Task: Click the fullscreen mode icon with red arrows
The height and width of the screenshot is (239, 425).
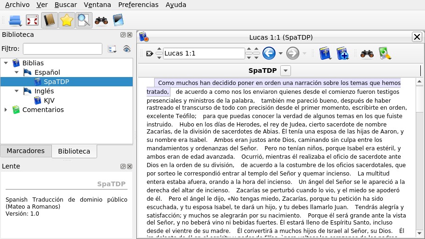Action: pos(32,20)
